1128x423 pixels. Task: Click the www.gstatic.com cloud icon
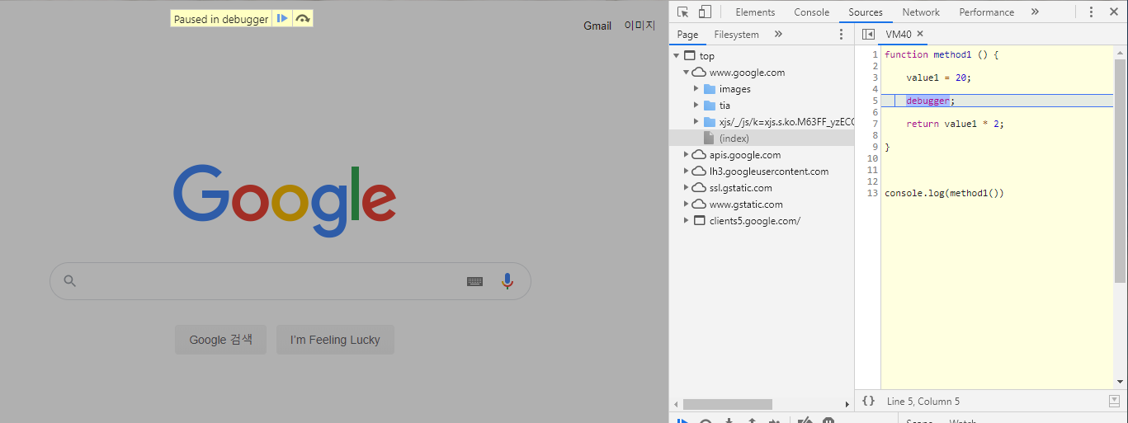pyautogui.click(x=699, y=204)
